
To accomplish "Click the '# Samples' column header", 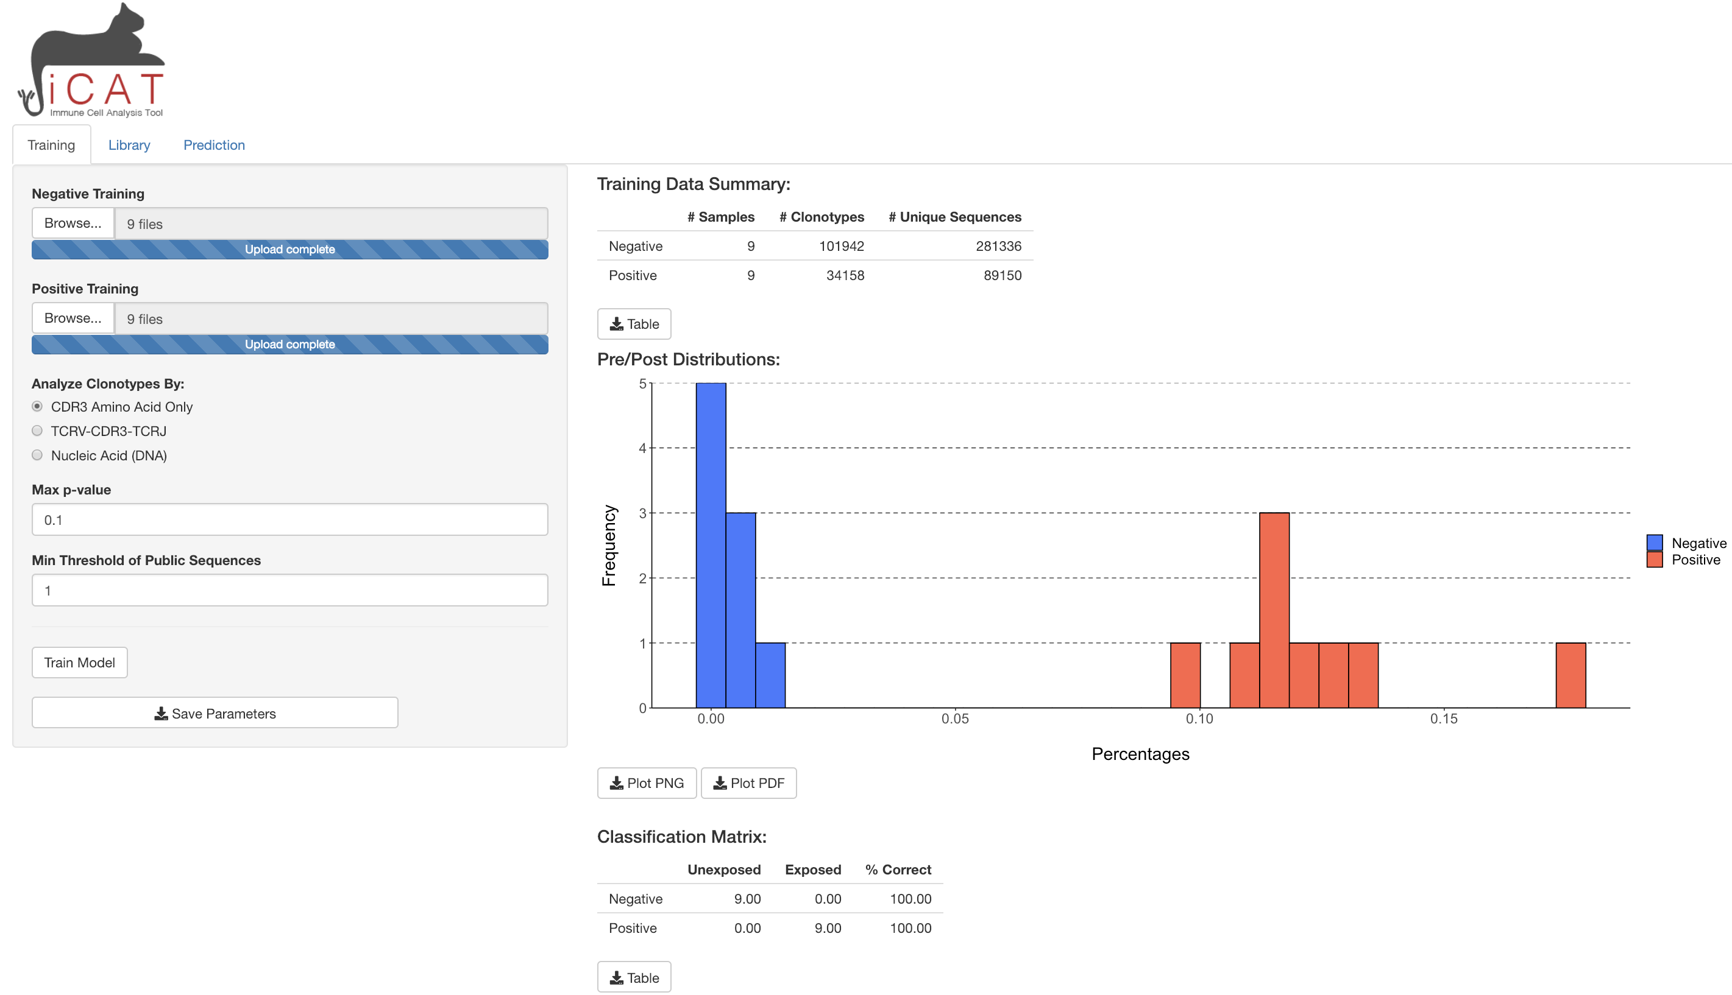I will [x=721, y=217].
